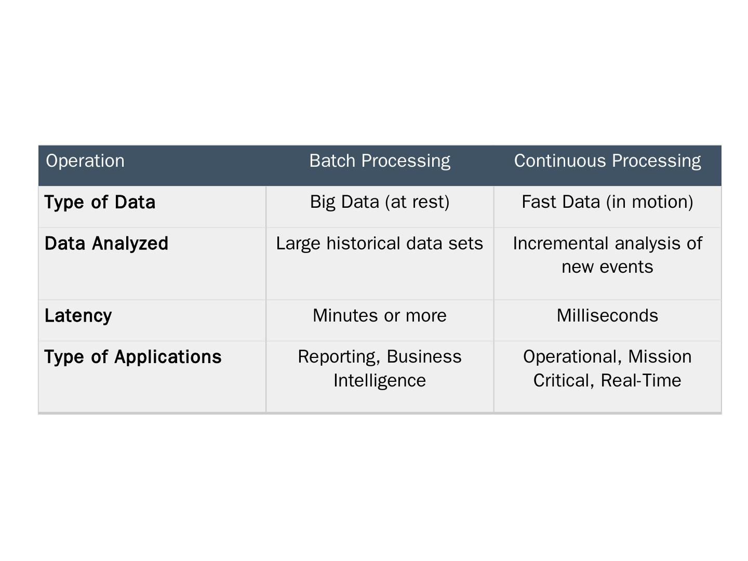Select the "Batch Processing" column header
The width and height of the screenshot is (748, 561).
click(x=380, y=161)
